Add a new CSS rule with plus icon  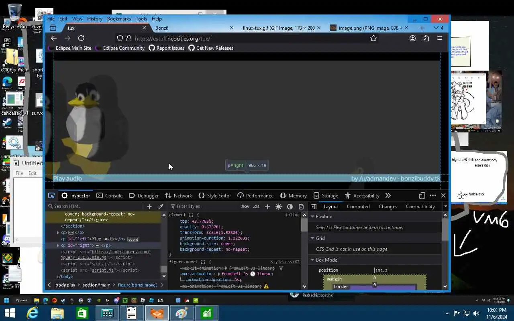coord(267,206)
